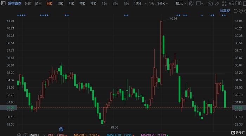Expand the 显示 display dropdown

click(x=181, y=3)
